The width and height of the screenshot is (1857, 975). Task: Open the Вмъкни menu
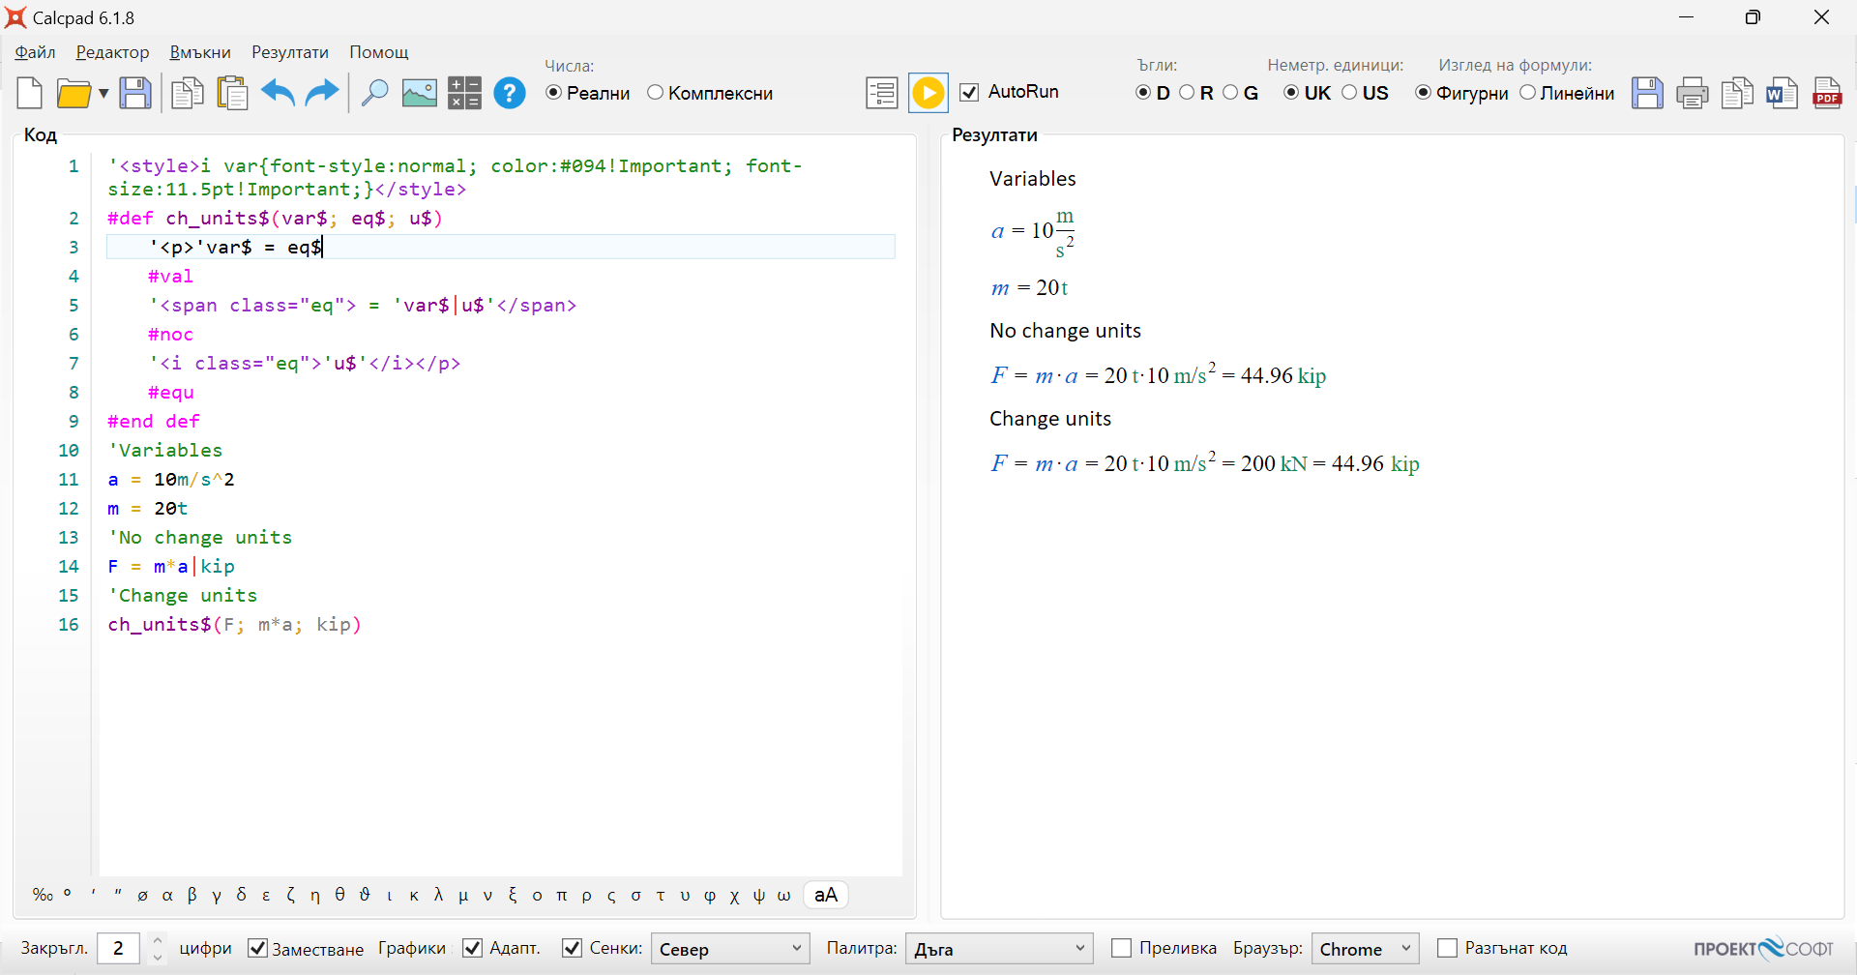pos(200,51)
